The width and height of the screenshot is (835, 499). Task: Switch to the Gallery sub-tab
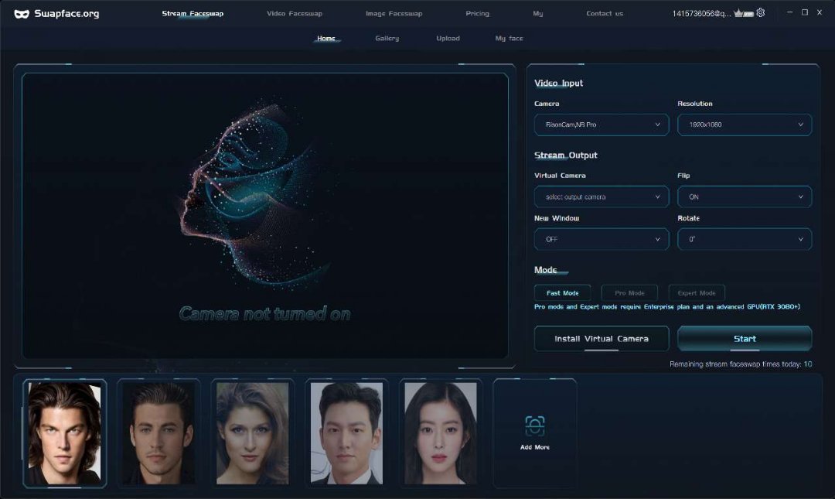[x=387, y=38]
